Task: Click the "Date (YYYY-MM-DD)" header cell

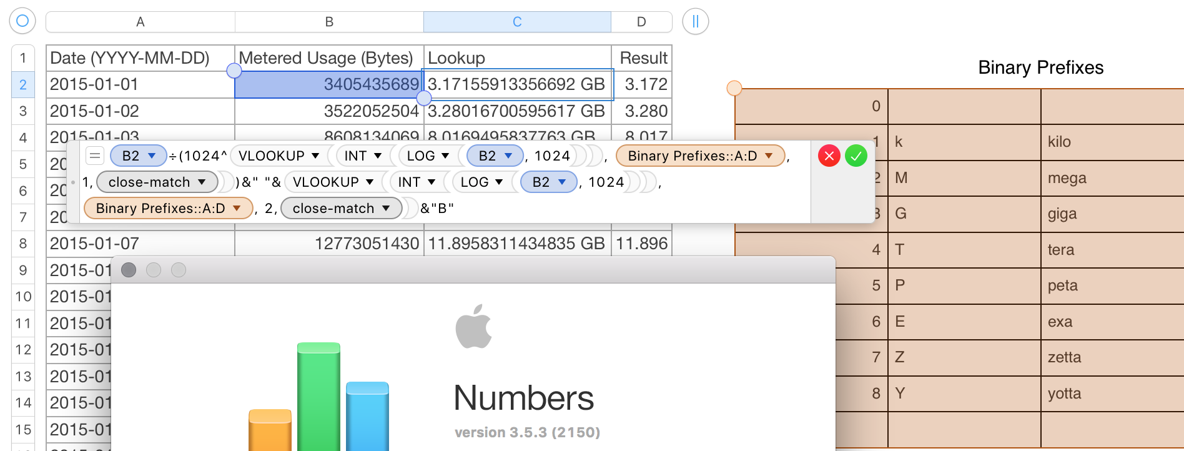Action: 141,58
